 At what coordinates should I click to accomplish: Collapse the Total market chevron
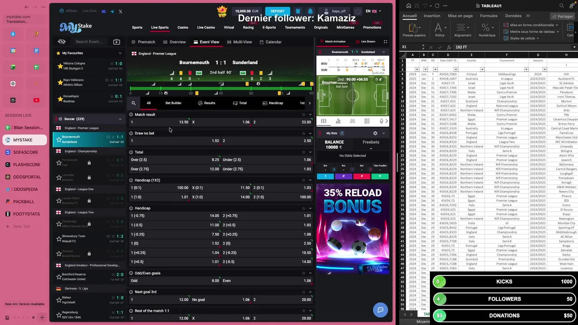tap(310, 152)
